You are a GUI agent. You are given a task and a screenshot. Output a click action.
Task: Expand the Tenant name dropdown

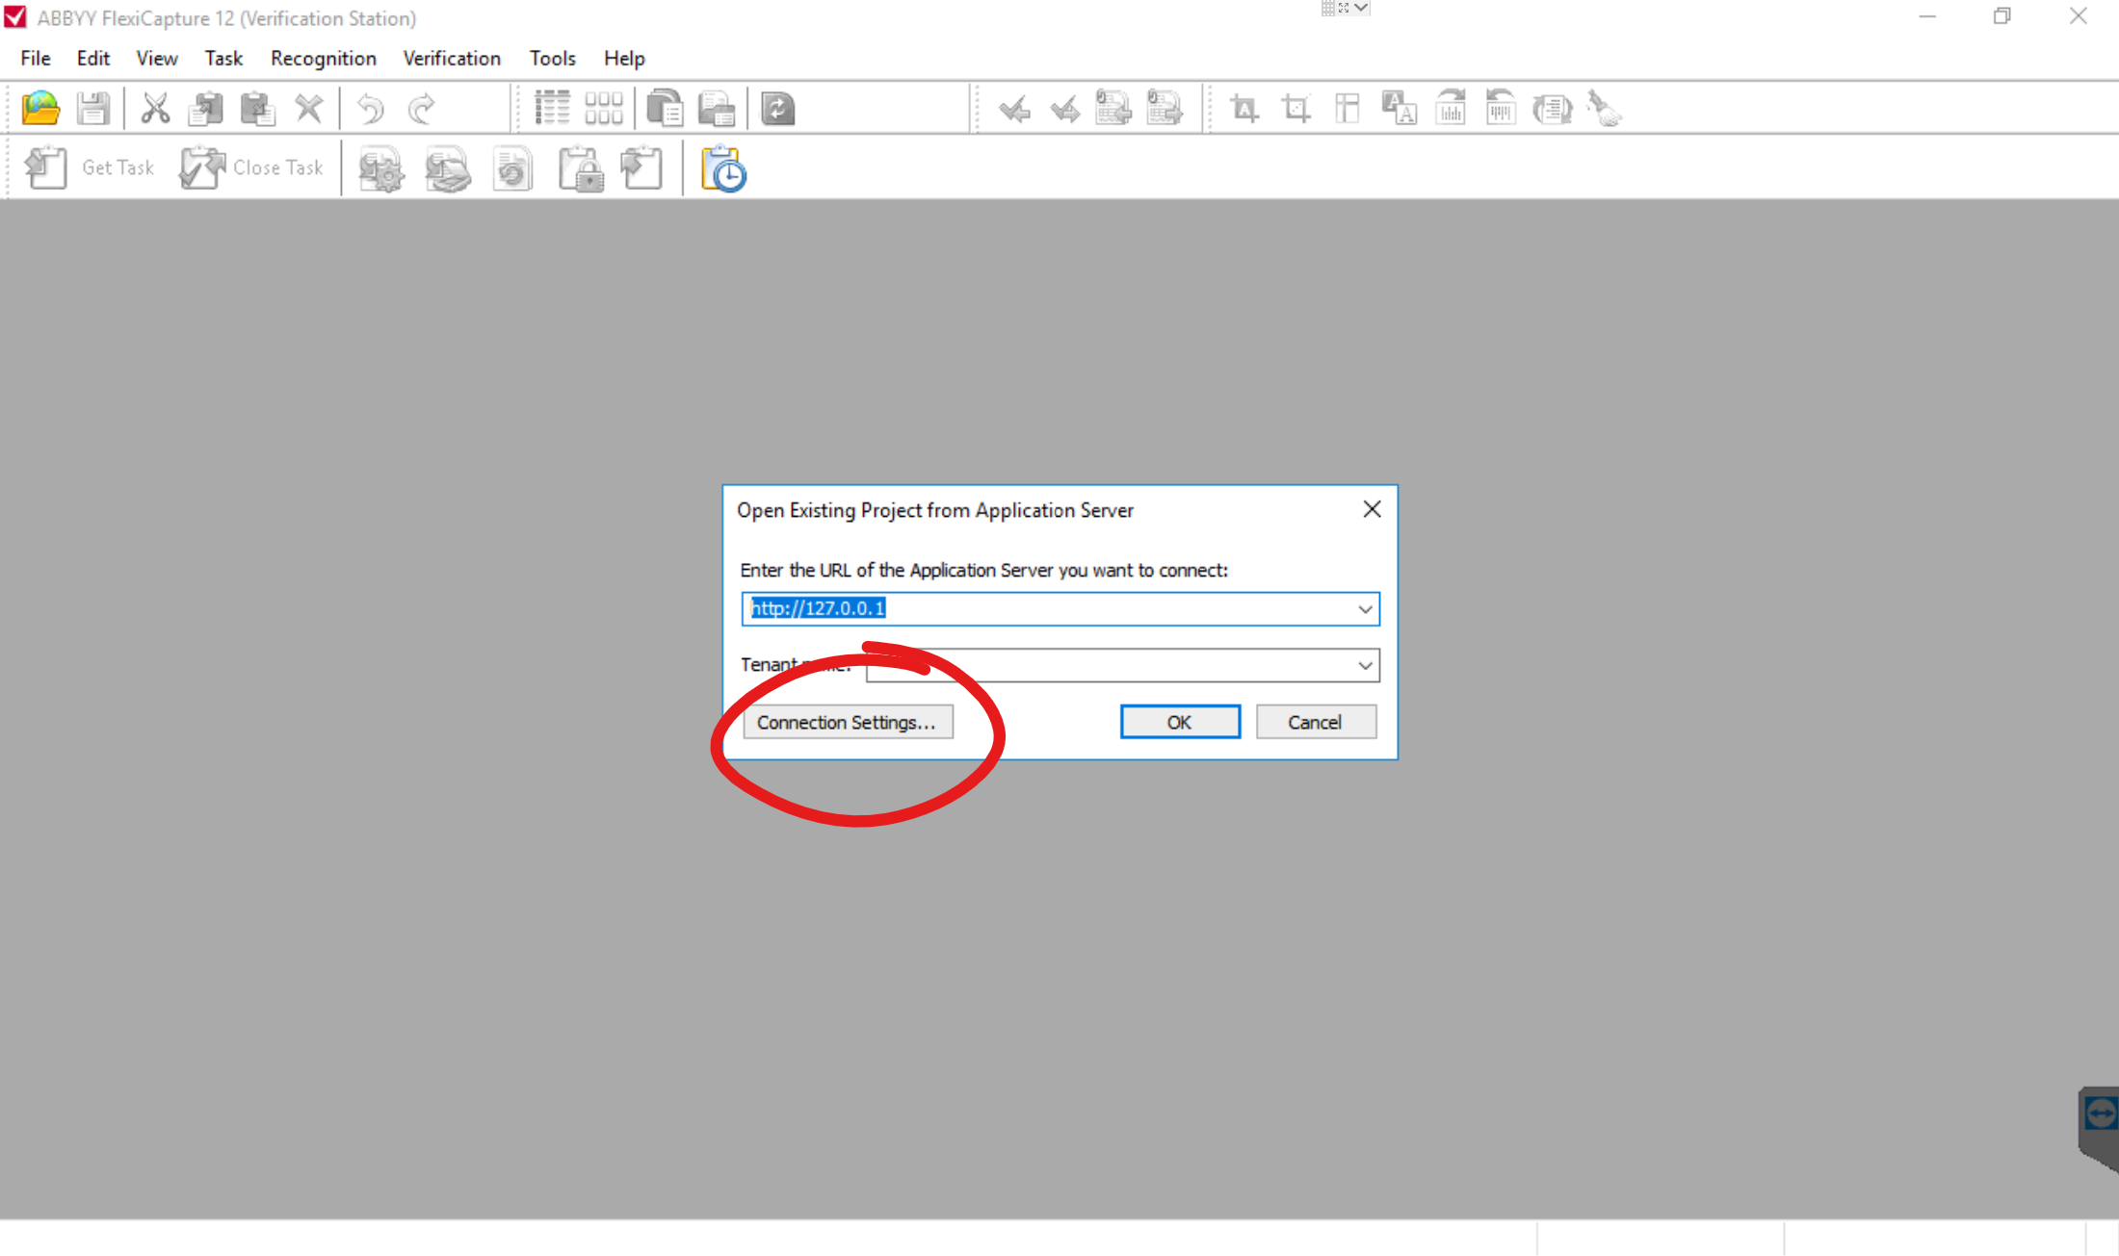click(x=1365, y=665)
